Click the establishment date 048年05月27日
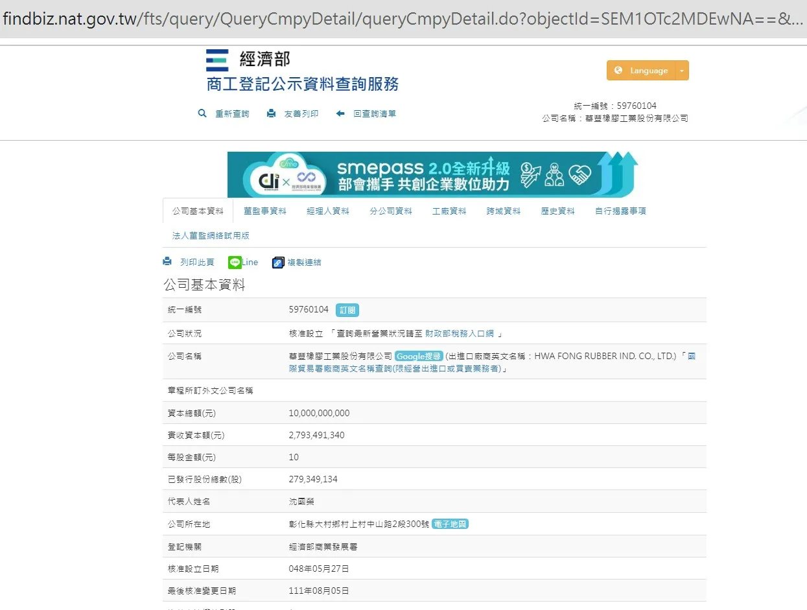 tap(319, 569)
